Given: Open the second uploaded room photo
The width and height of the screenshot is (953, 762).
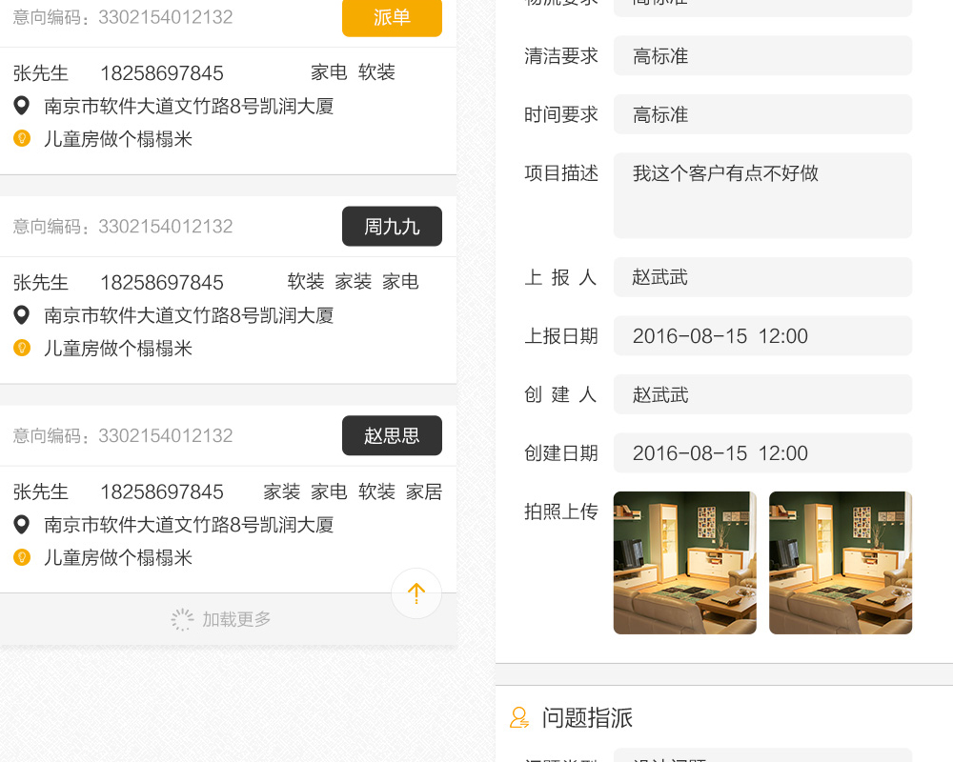Looking at the screenshot, I should (x=841, y=563).
